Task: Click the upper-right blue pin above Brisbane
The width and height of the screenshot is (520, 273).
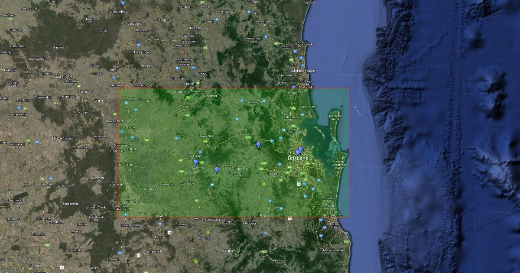Action: [300, 150]
